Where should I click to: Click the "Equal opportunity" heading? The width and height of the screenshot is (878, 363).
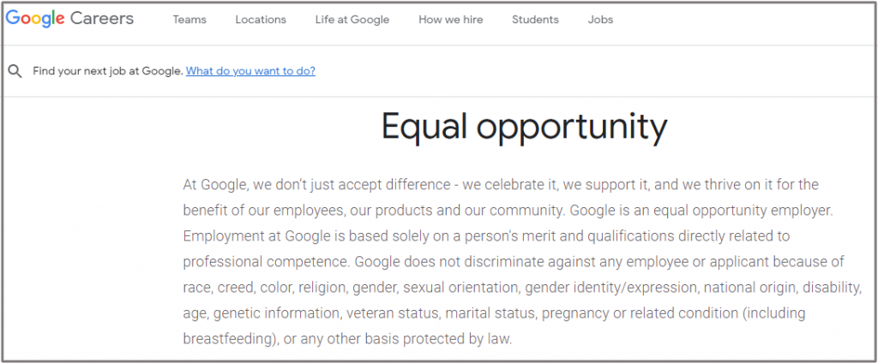pyautogui.click(x=524, y=127)
